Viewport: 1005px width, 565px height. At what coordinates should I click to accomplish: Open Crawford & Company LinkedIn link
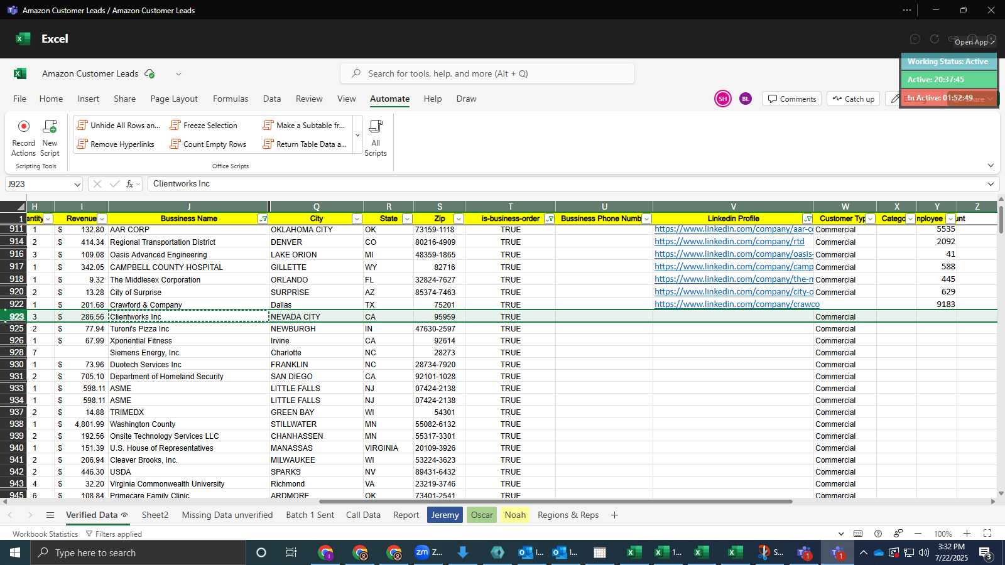[x=737, y=304]
